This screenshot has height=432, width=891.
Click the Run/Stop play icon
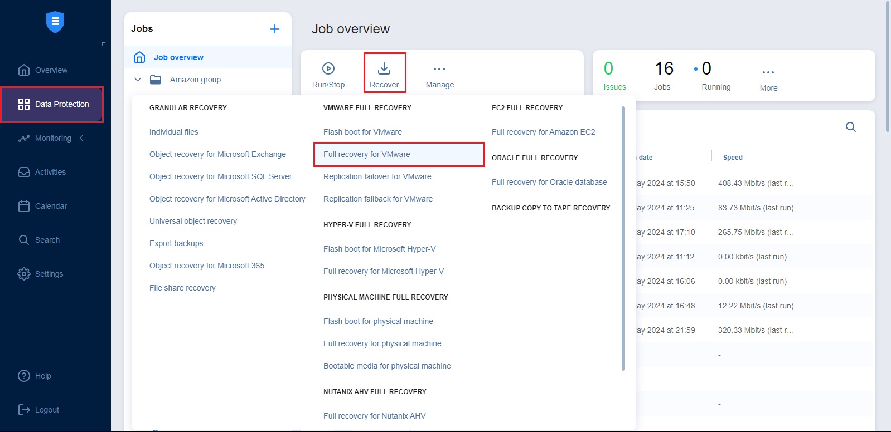click(328, 68)
